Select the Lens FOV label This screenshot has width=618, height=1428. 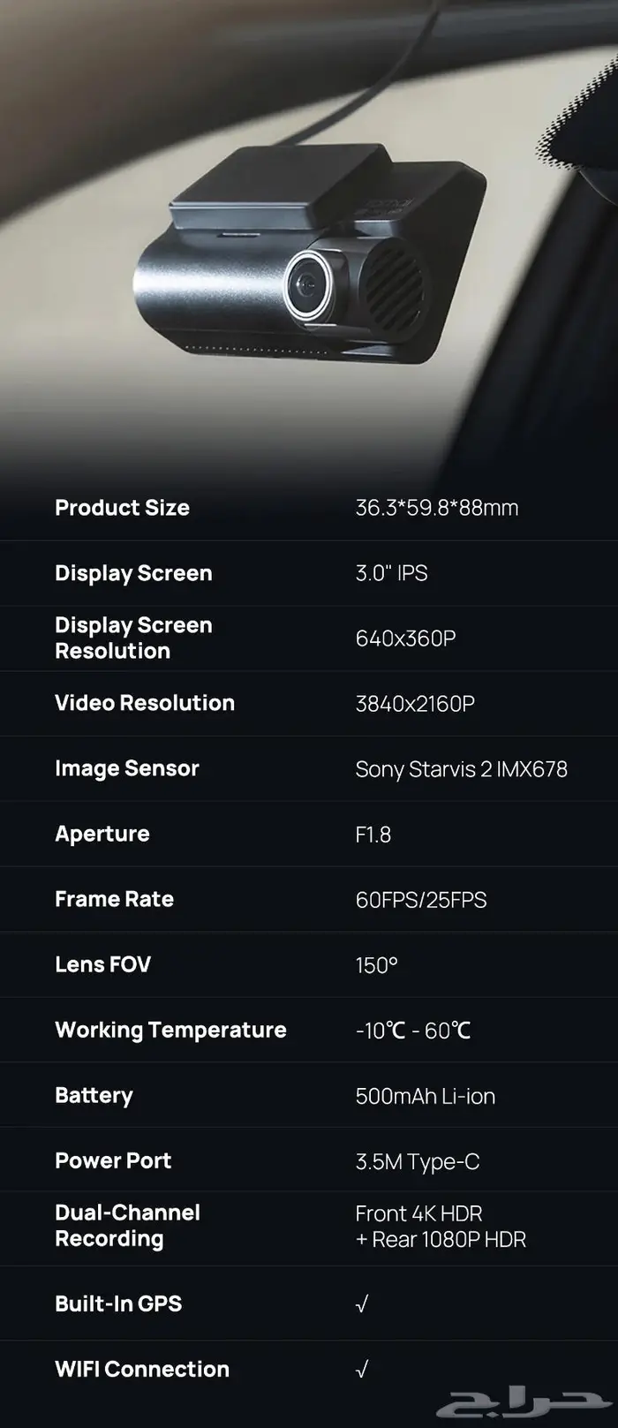tap(102, 964)
